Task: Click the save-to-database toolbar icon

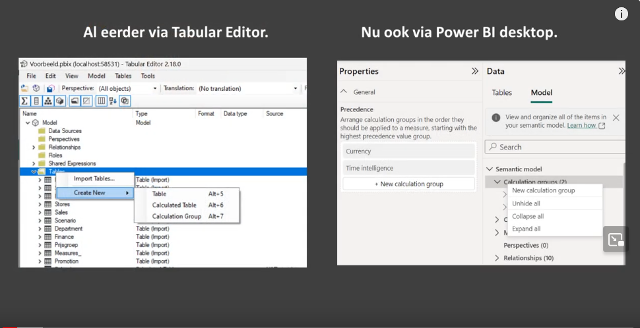Action: coord(50,88)
